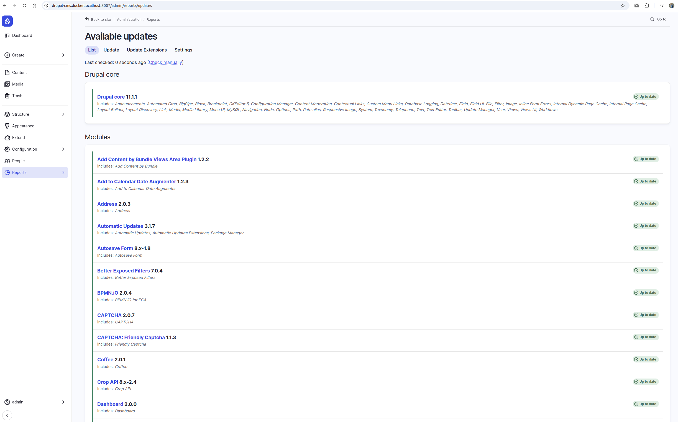Select the Settings tab

click(183, 50)
